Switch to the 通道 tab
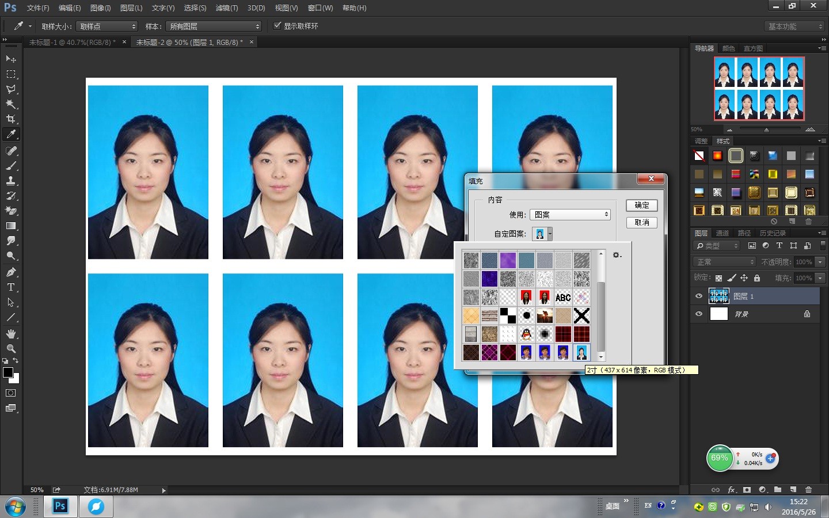 [722, 233]
